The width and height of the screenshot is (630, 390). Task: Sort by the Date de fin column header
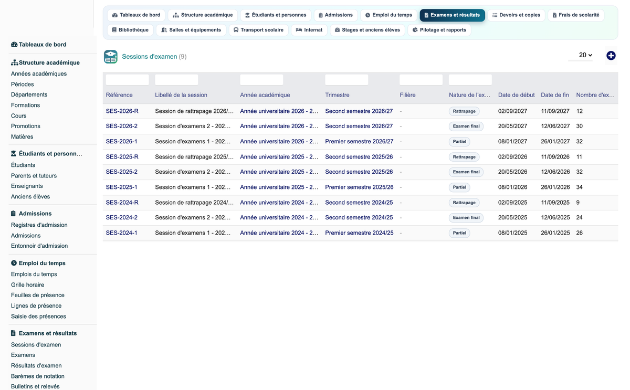click(x=555, y=95)
